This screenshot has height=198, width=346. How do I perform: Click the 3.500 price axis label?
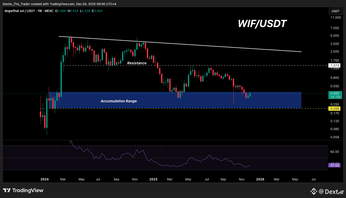[x=335, y=44]
